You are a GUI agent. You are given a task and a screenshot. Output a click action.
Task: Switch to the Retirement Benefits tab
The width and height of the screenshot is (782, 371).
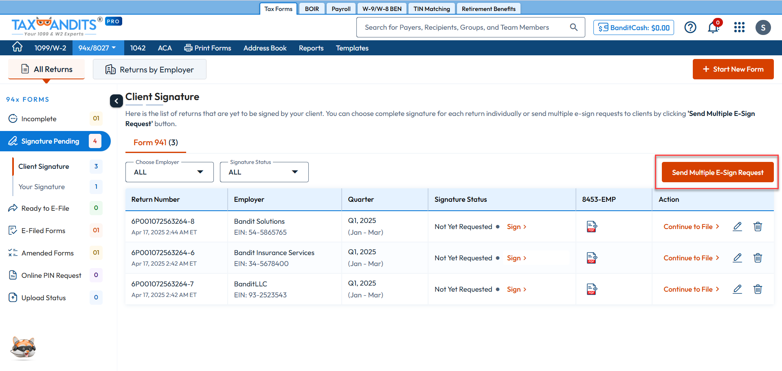click(x=489, y=9)
